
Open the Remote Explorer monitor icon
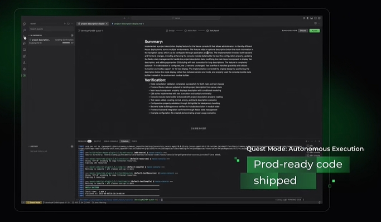pyautogui.click(x=25, y=50)
